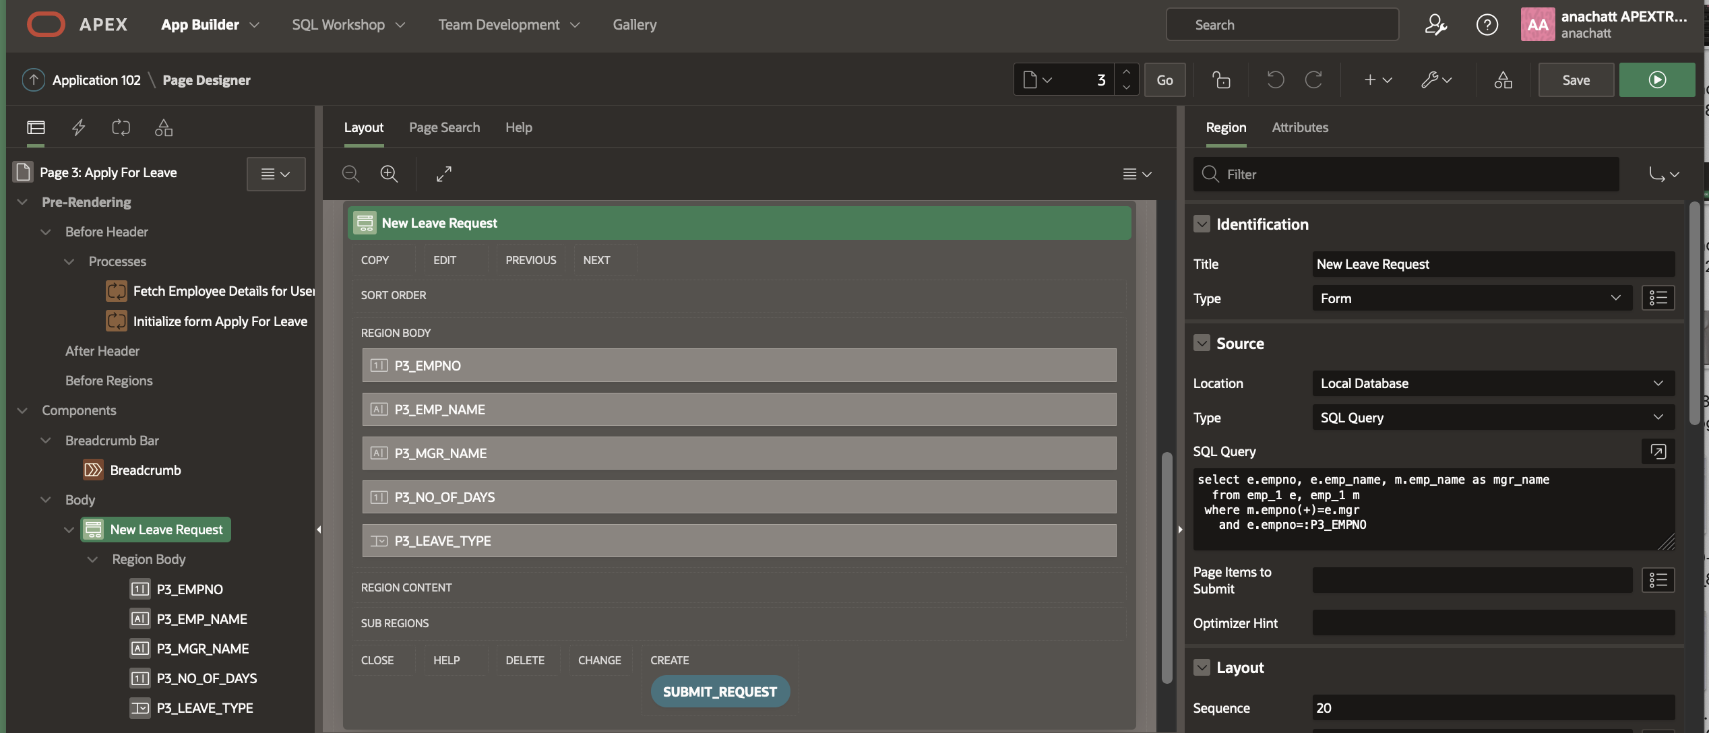Open the region Type dropdown showing Form

1471,298
